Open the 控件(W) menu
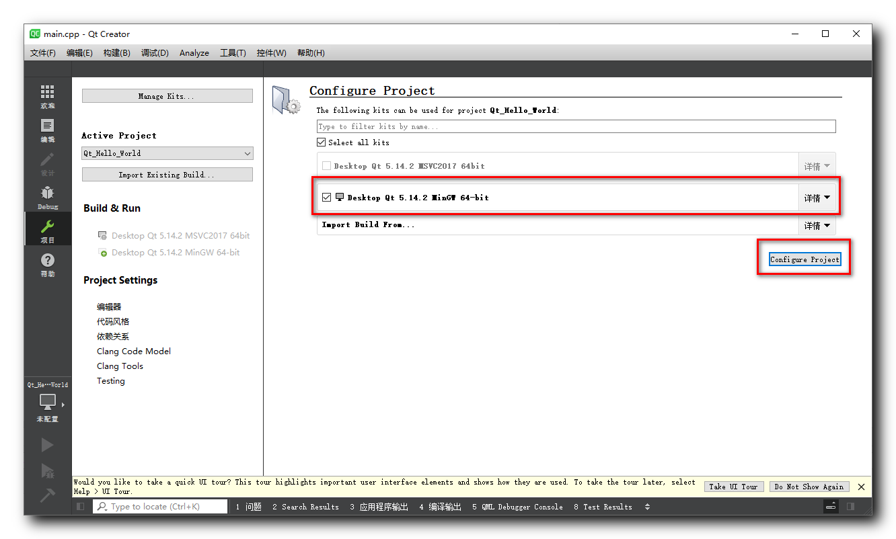 pos(271,53)
